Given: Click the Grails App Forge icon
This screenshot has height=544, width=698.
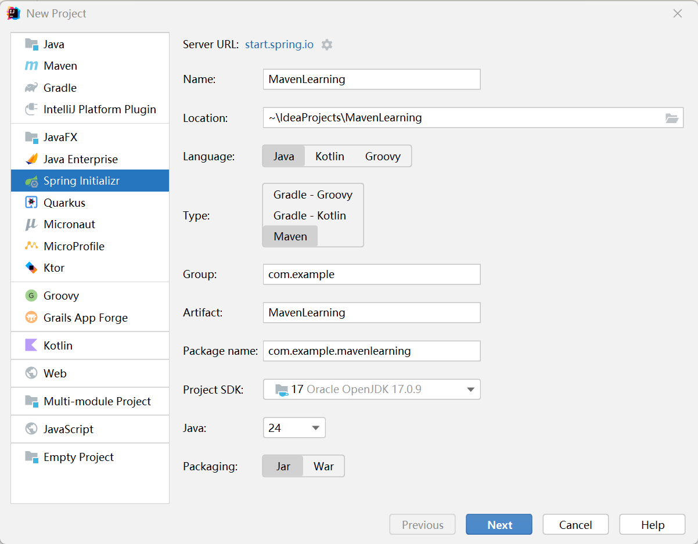Looking at the screenshot, I should 31,318.
